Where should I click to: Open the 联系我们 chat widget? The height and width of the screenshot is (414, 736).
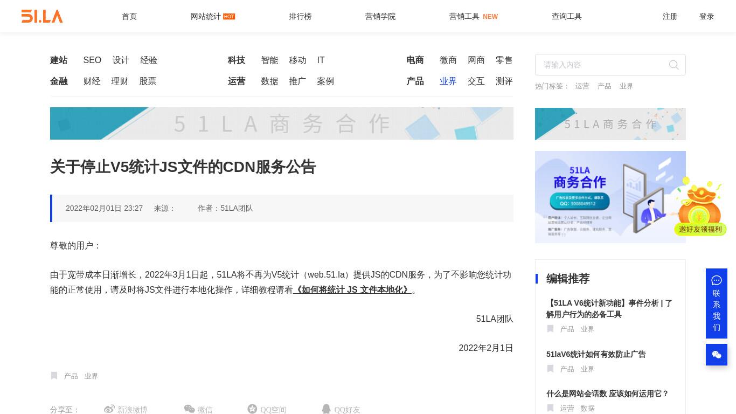tap(717, 303)
